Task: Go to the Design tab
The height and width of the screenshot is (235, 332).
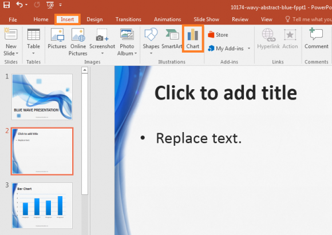Action: tap(94, 19)
